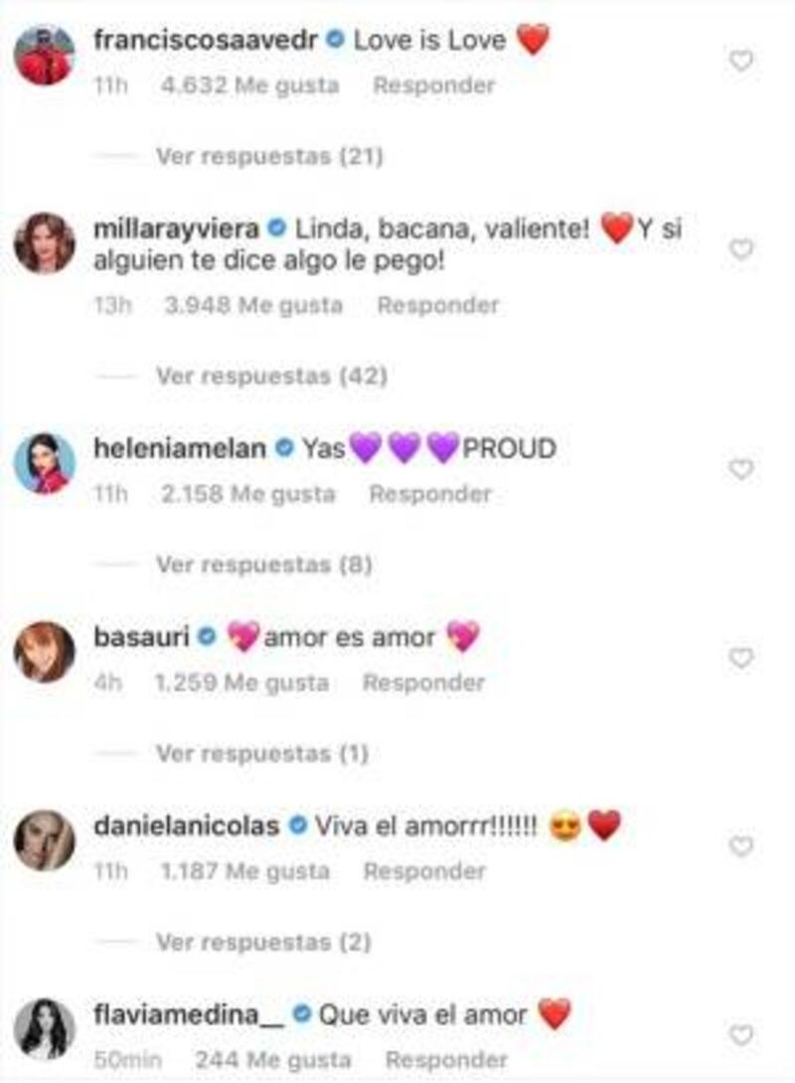Tap heart icon beside basauri's comment

[x=741, y=658]
